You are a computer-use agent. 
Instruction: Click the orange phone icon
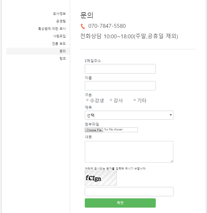click(x=83, y=26)
